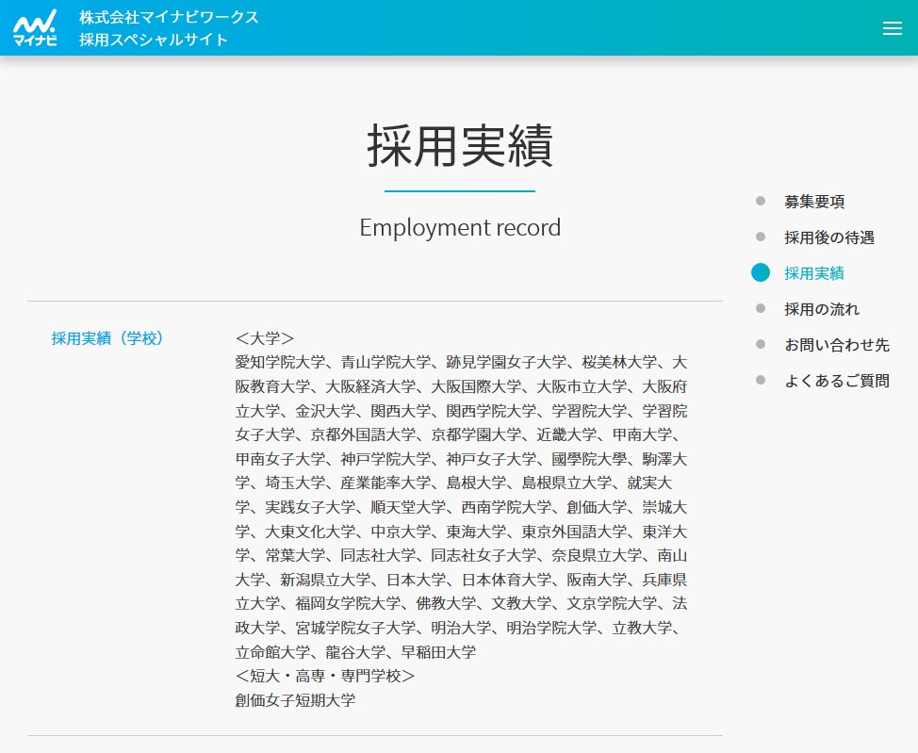918x753 pixels.
Task: Click the Employment record subtitle
Action: pos(460,227)
